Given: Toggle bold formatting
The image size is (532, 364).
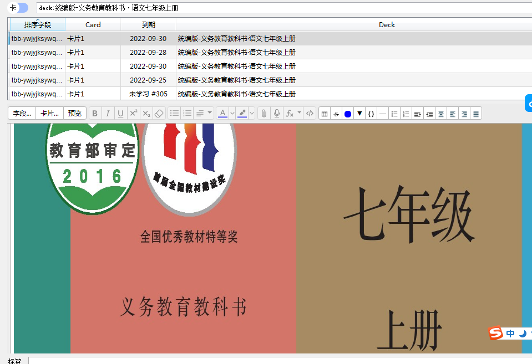Looking at the screenshot, I should click(95, 114).
